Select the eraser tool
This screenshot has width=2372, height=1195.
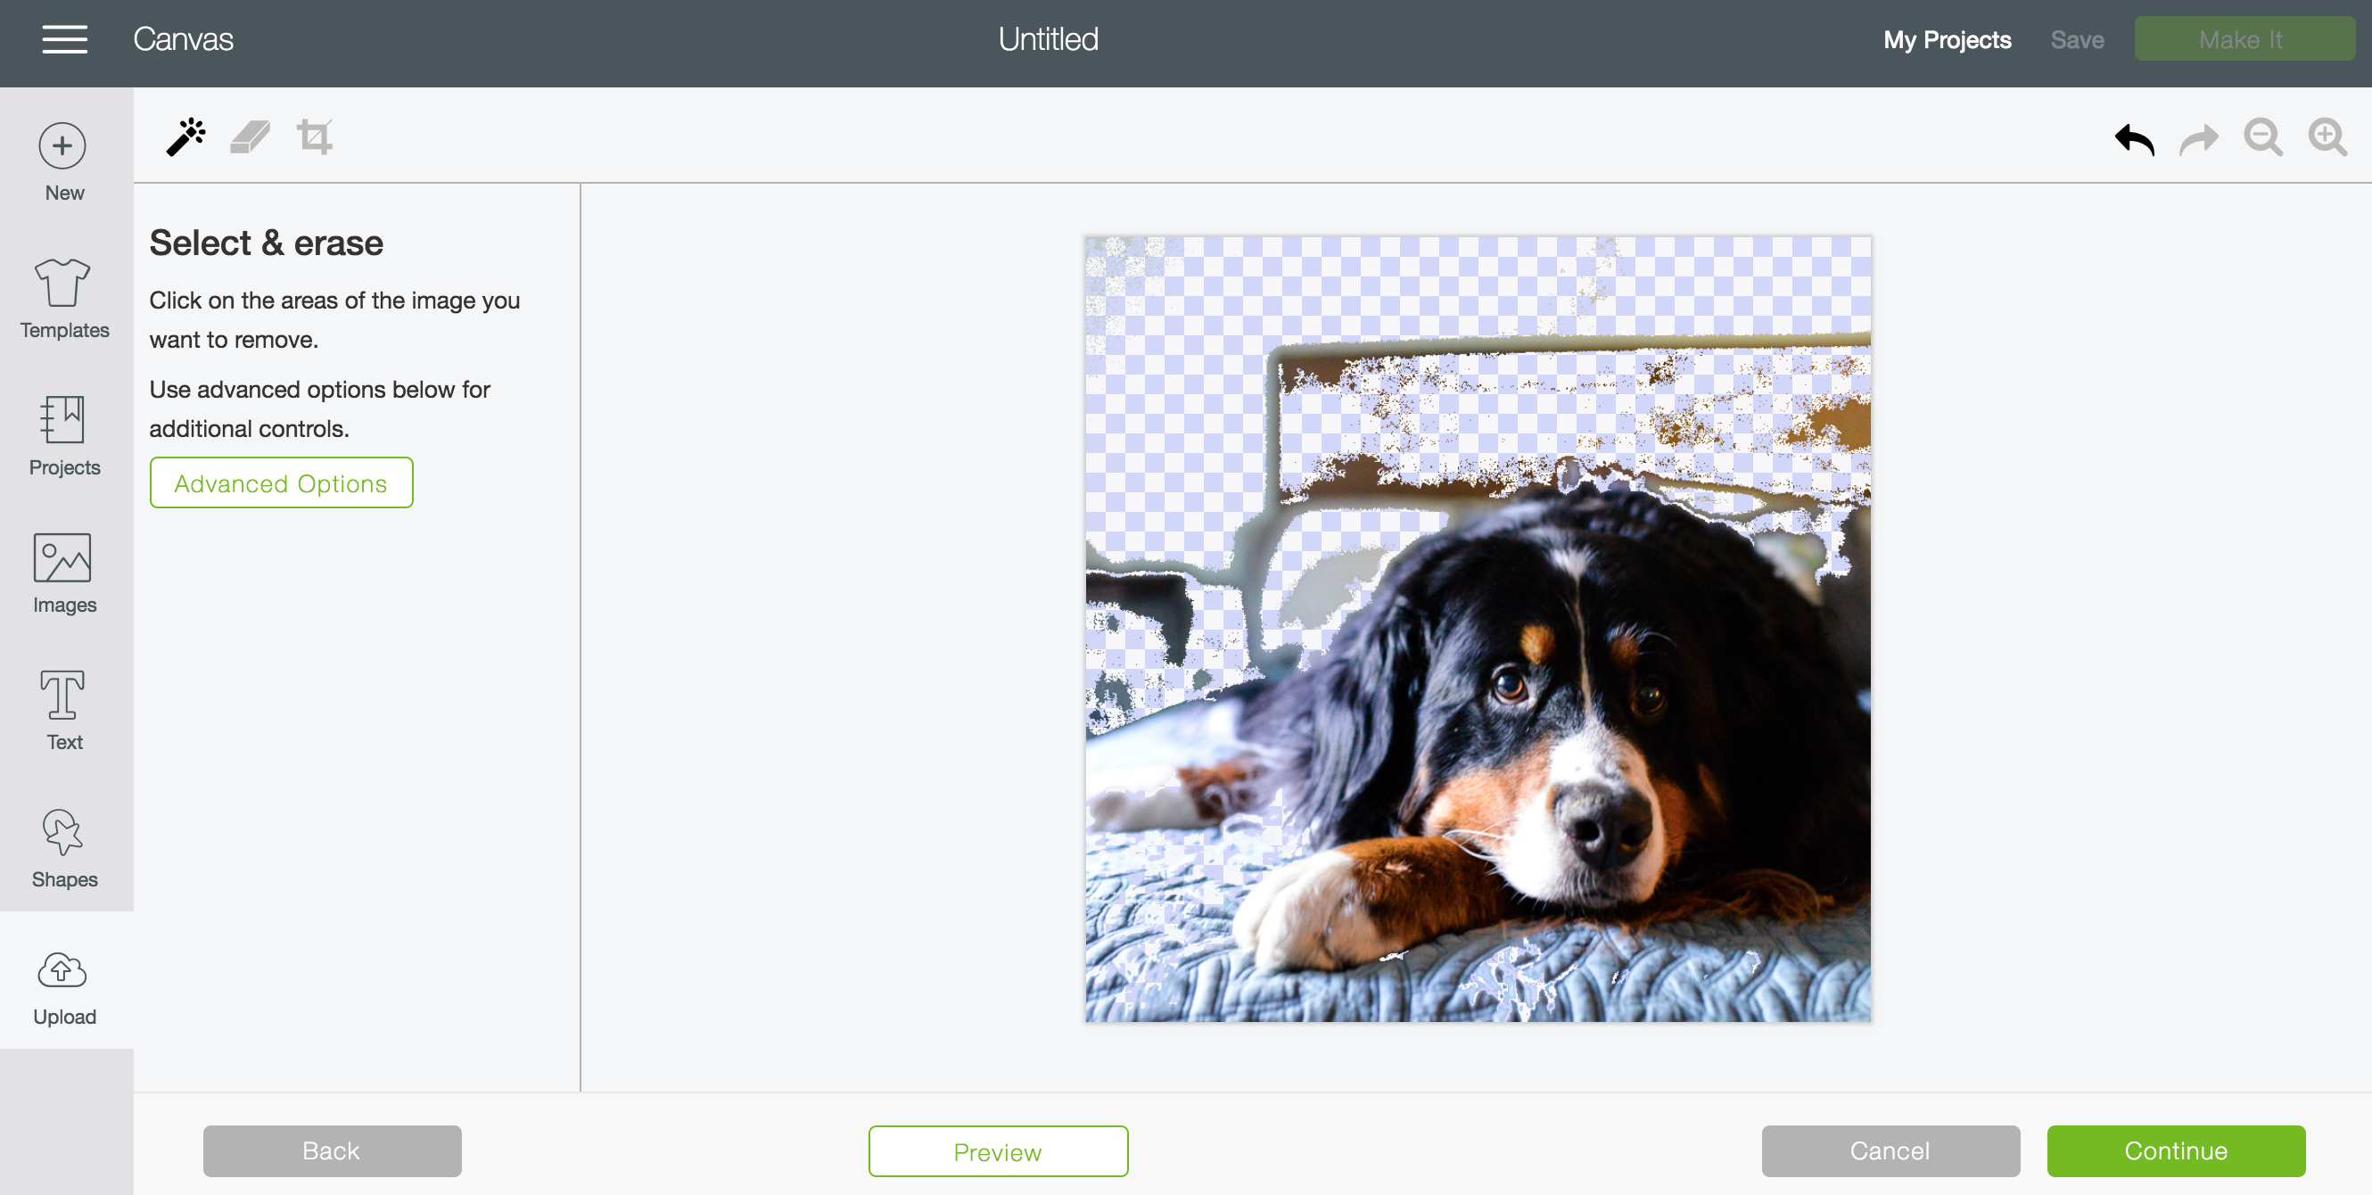click(x=250, y=137)
